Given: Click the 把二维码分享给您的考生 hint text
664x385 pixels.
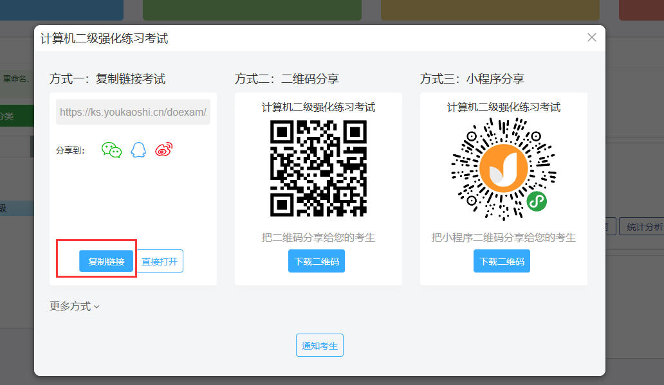Looking at the screenshot, I should pyautogui.click(x=318, y=237).
